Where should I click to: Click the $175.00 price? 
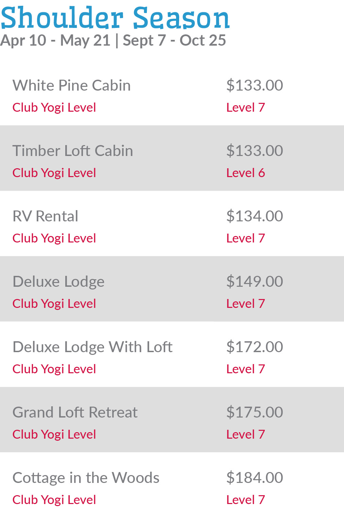255,412
